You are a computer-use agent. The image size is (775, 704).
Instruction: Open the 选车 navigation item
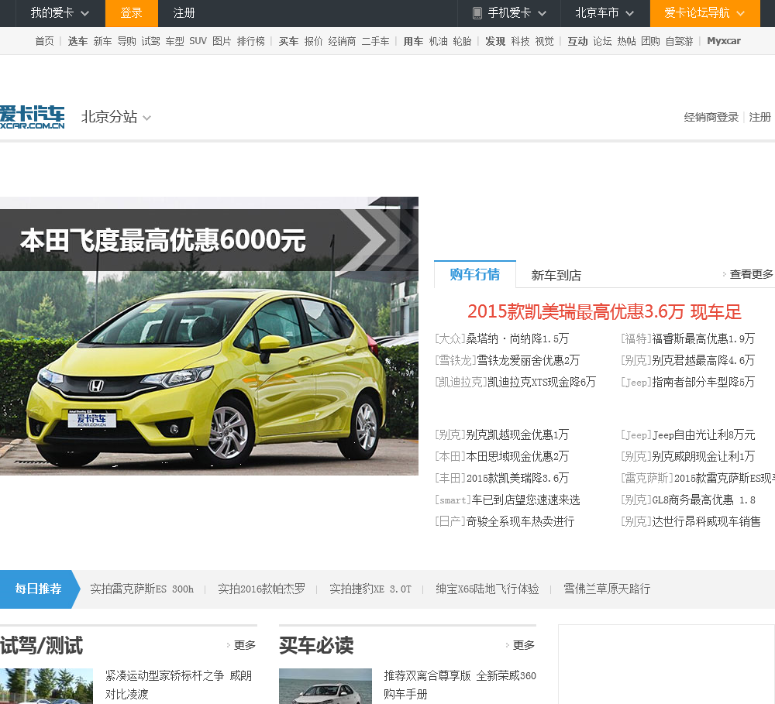click(x=77, y=41)
